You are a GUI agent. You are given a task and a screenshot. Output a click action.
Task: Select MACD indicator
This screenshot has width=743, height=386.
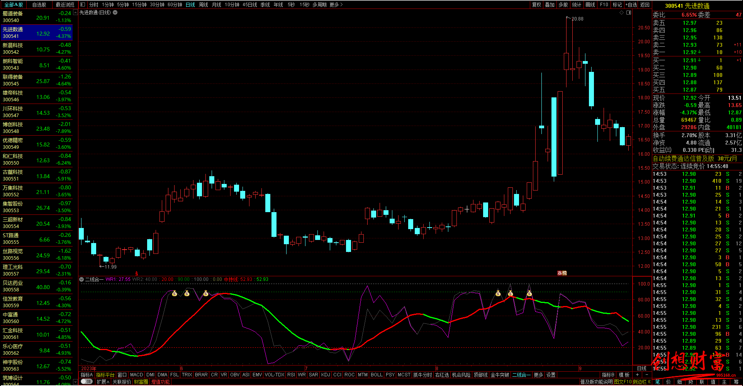click(x=136, y=375)
